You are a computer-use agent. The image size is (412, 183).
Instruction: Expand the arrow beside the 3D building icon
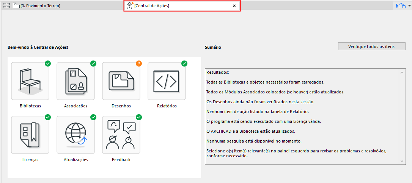pyautogui.click(x=409, y=6)
